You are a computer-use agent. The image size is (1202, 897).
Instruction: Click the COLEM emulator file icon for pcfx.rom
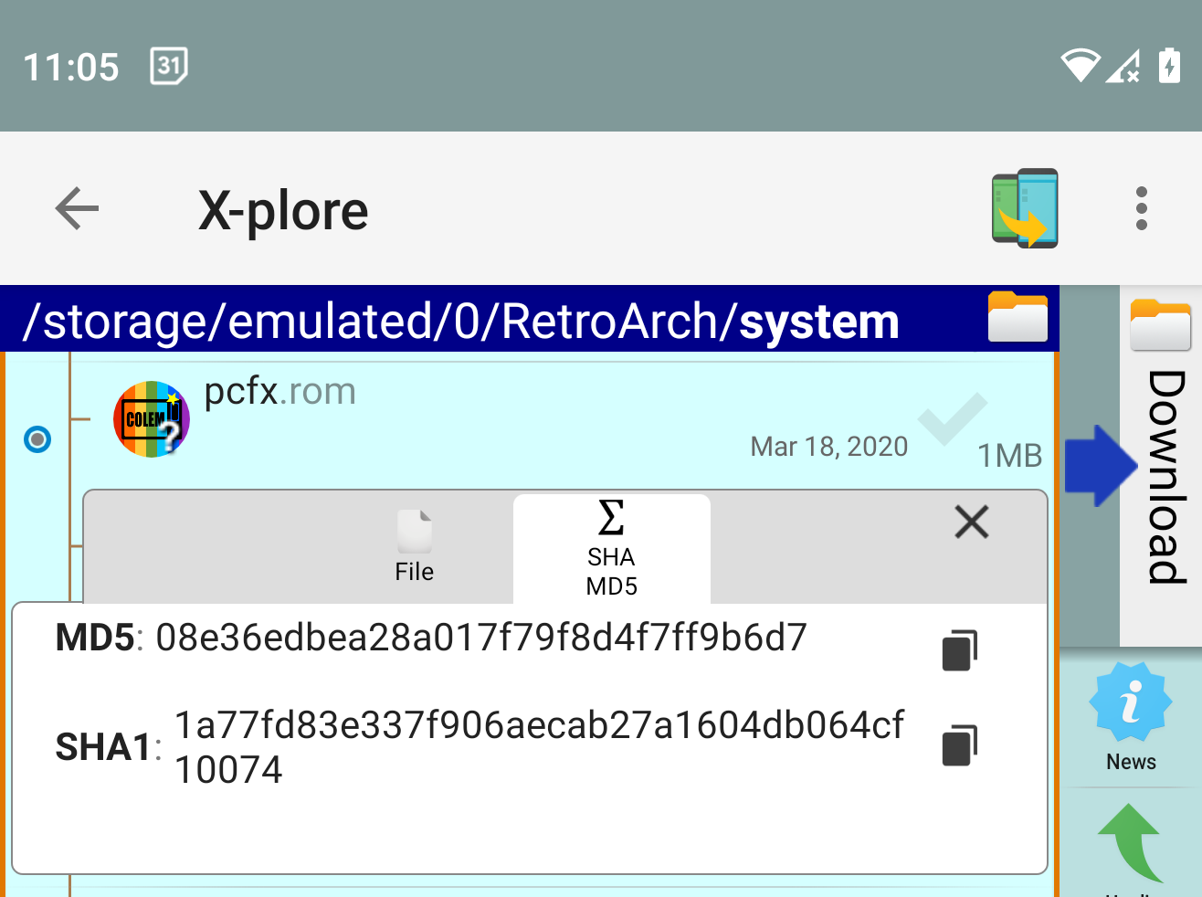pos(151,418)
